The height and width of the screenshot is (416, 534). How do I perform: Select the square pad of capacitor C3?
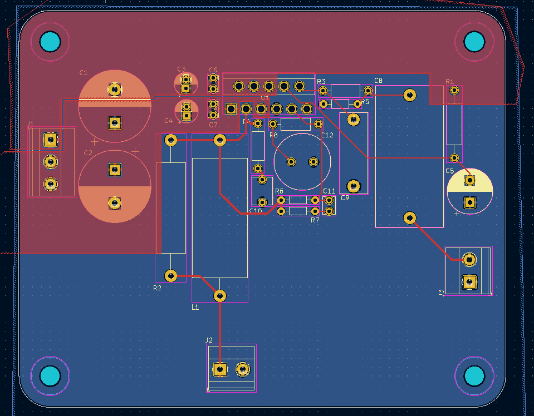[x=185, y=89]
